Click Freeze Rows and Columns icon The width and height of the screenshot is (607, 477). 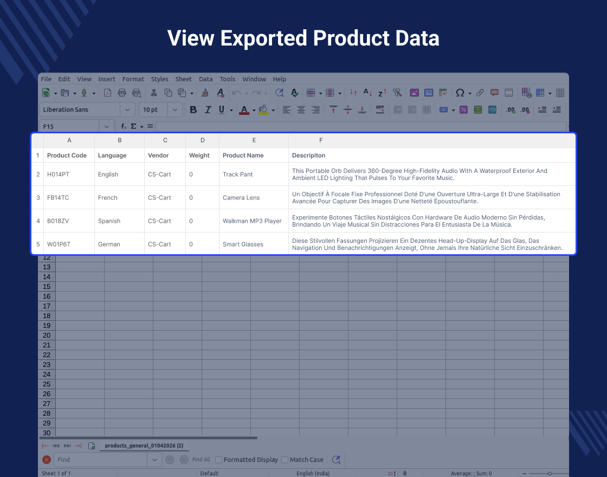[x=540, y=93]
